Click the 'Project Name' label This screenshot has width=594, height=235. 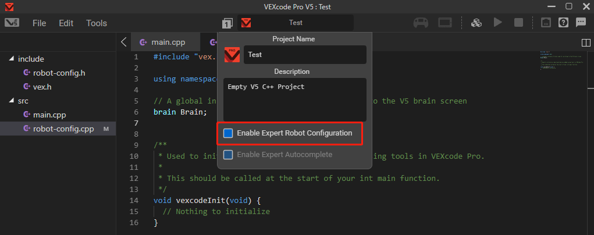pos(294,39)
